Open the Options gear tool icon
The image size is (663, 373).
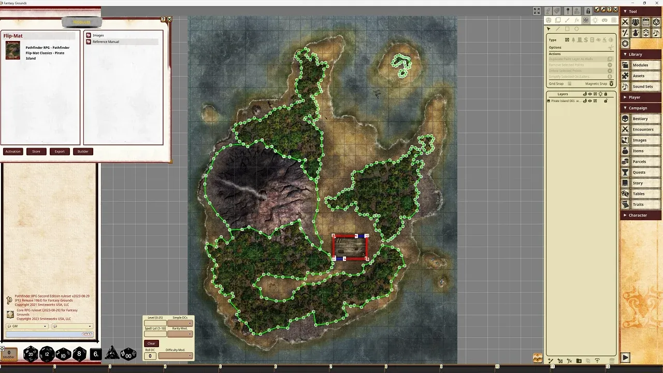[625, 44]
